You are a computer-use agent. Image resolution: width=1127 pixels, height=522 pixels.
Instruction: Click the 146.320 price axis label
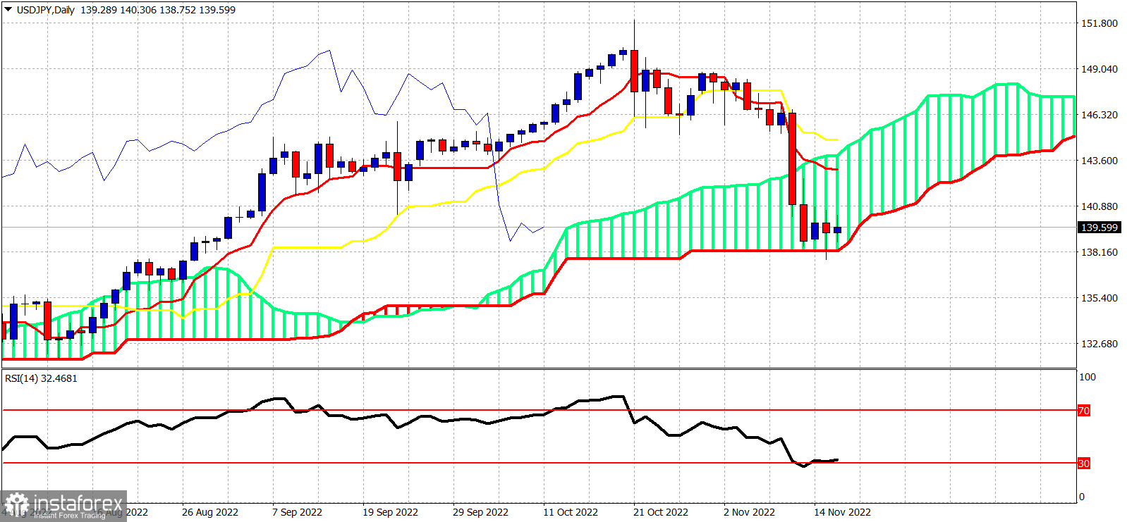coord(1099,115)
